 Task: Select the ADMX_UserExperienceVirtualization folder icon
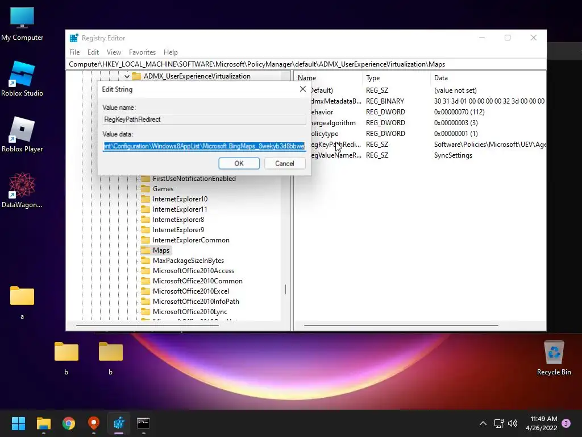click(136, 76)
